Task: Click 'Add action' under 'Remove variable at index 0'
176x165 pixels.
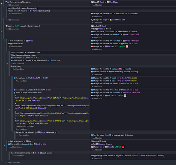Action: [97, 75]
